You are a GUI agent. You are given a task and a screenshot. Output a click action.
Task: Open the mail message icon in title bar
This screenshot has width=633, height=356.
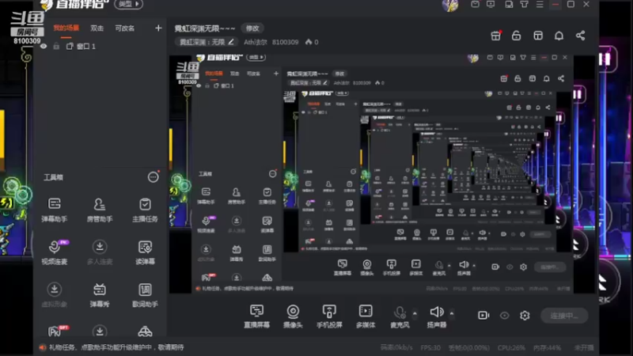click(x=475, y=5)
